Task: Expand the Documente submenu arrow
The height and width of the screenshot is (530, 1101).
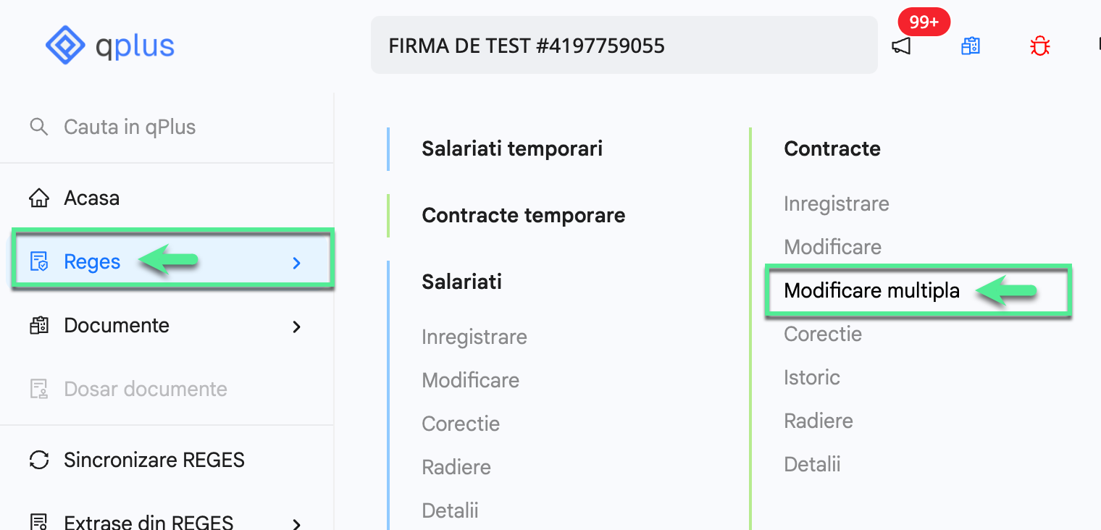Action: [296, 327]
